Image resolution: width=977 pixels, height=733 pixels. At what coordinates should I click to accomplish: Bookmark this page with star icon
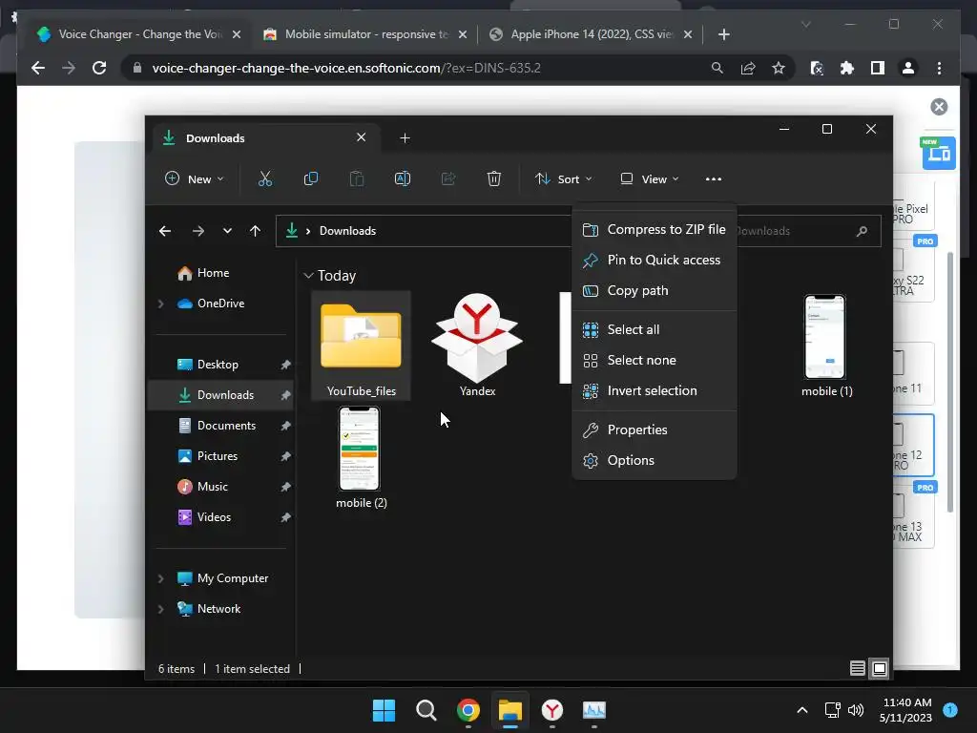(779, 68)
